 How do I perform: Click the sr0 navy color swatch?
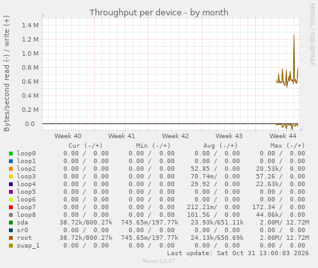pos(11,230)
